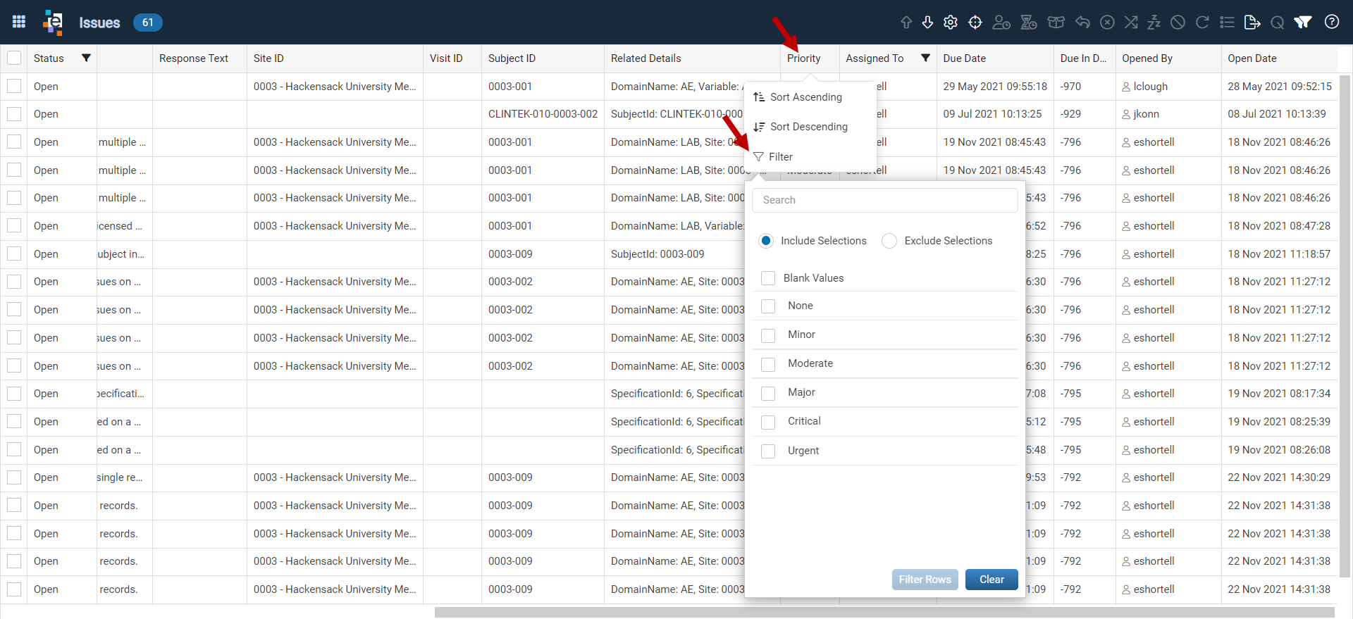Open the apps grid menu
The height and width of the screenshot is (619, 1353).
pos(19,22)
